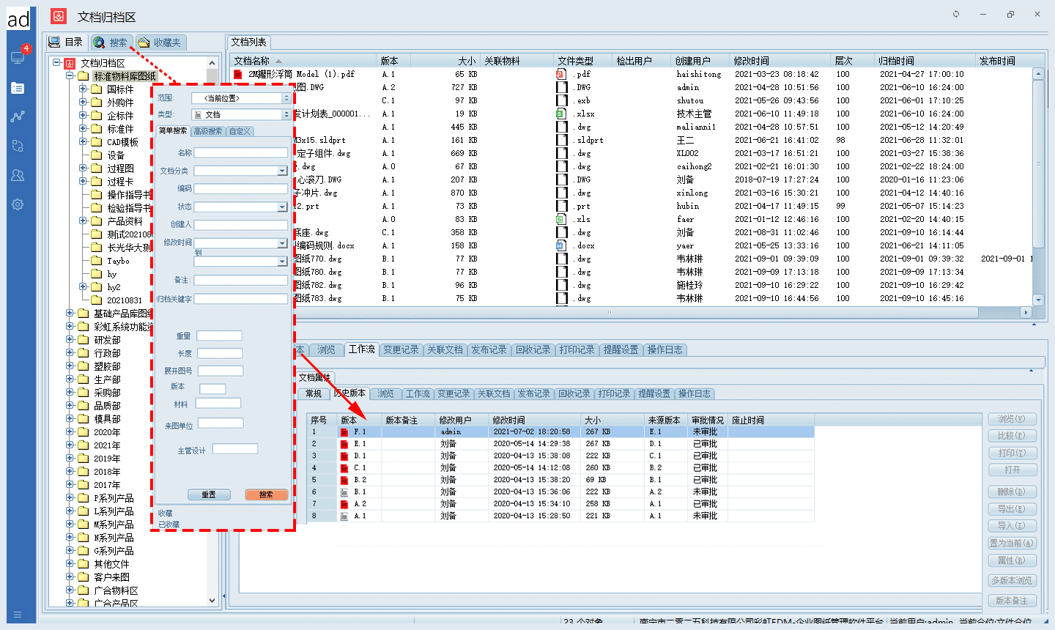The height and width of the screenshot is (630, 1055).
Task: Click the red icon of version E.1
Action: [x=344, y=444]
